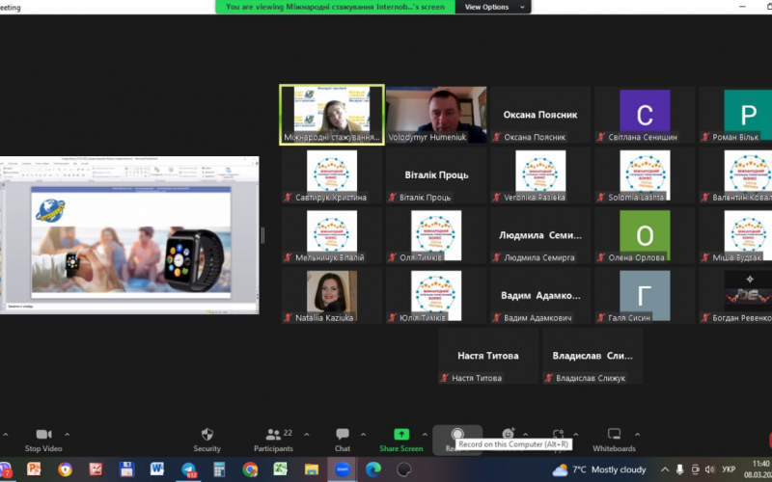
Task: Open Excel from the Windows taskbar
Action: (281, 469)
